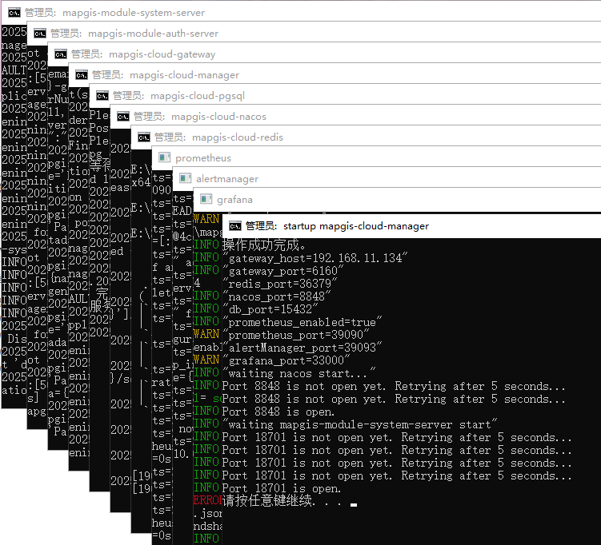Screen dimensions: 601x545
Task: Click the db_port=15432 output line
Action: tap(270, 309)
